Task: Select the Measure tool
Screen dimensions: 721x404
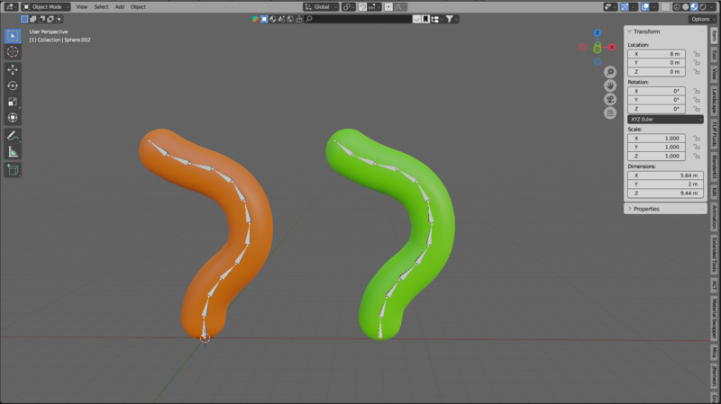Action: point(13,151)
